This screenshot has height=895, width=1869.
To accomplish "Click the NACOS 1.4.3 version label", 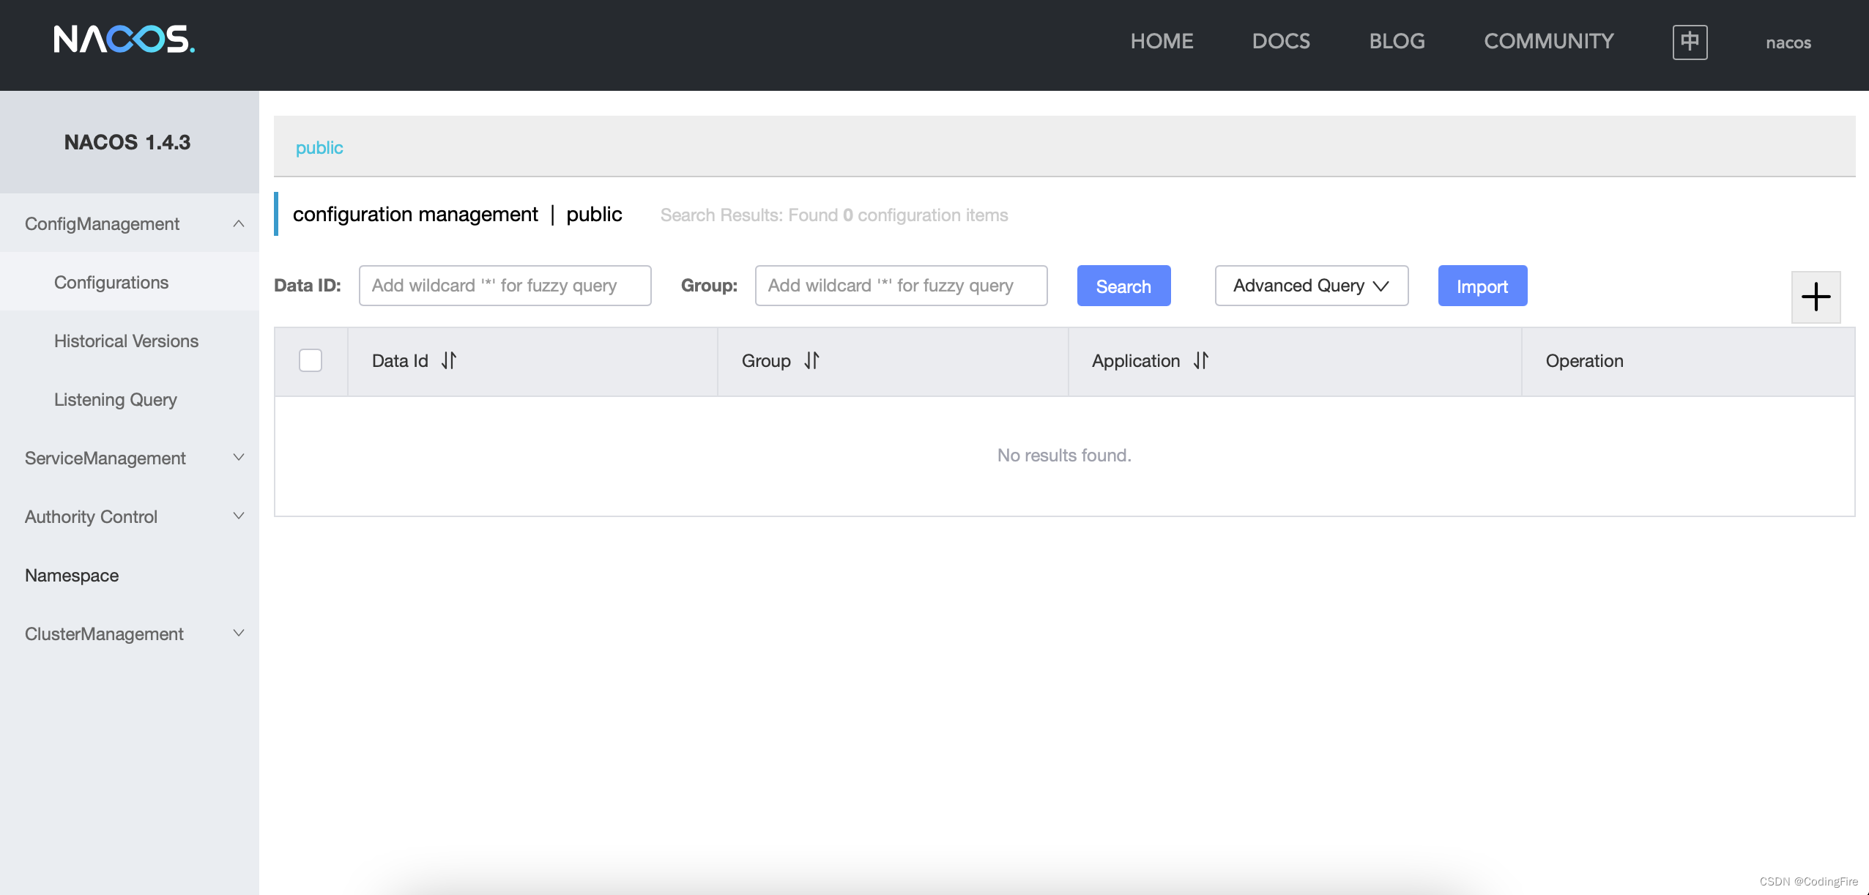I will tap(127, 142).
